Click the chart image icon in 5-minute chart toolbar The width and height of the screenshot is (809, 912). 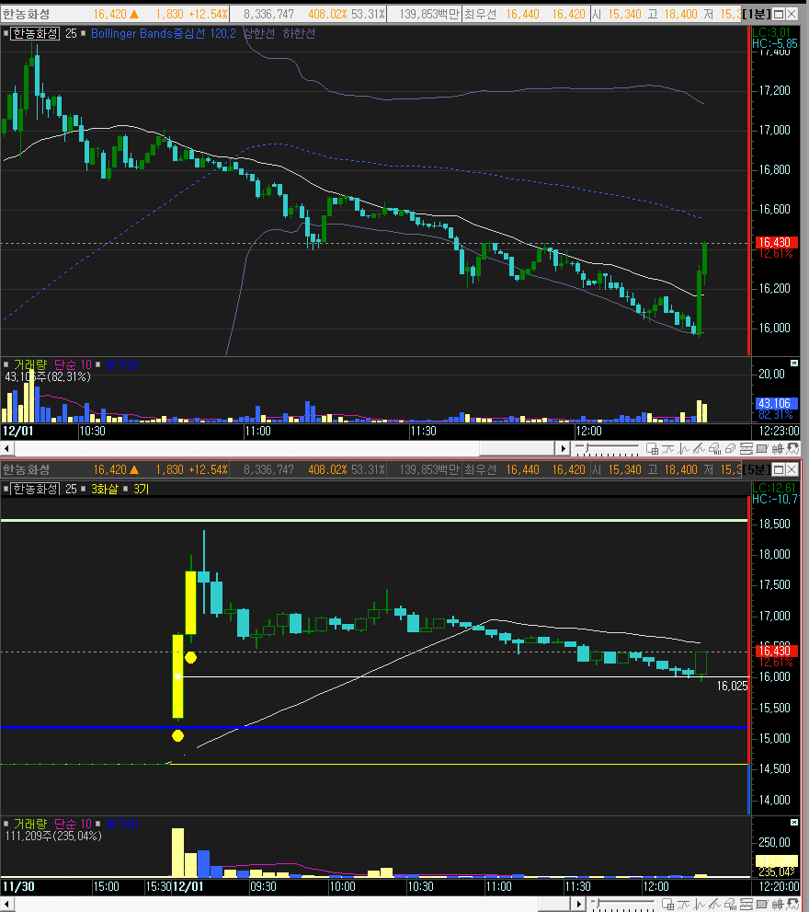coord(762,905)
